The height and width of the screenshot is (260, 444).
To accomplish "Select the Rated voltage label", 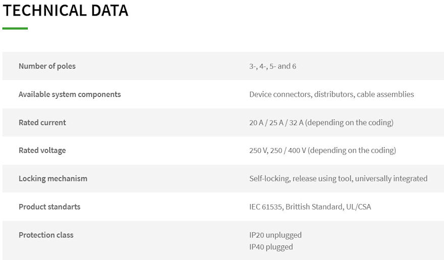I will click(42, 150).
